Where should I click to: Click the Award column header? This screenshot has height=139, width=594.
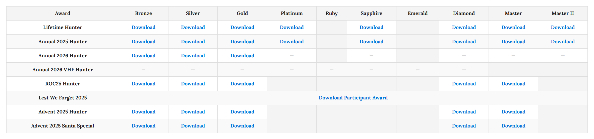coord(63,13)
